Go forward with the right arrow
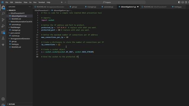189x106 pixels. 65,2
